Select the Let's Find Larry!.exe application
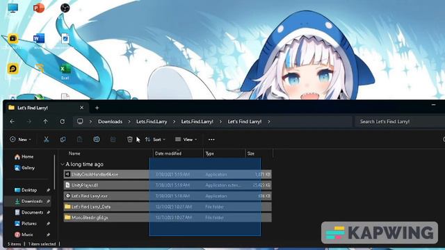 click(x=168, y=196)
